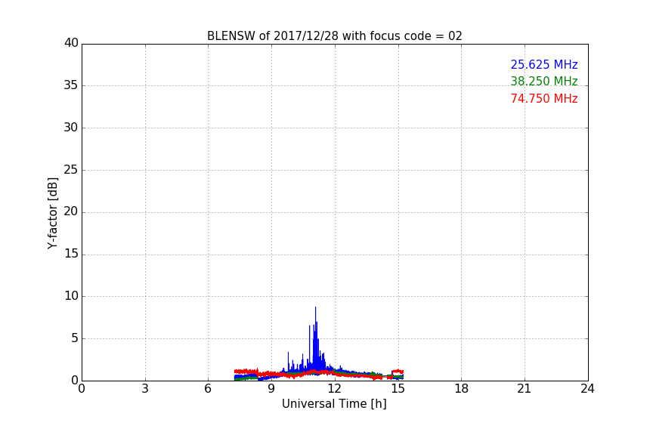This screenshot has height=435, width=653.
Task: Select the red 74.750 MHz legend label
Action: 544,99
